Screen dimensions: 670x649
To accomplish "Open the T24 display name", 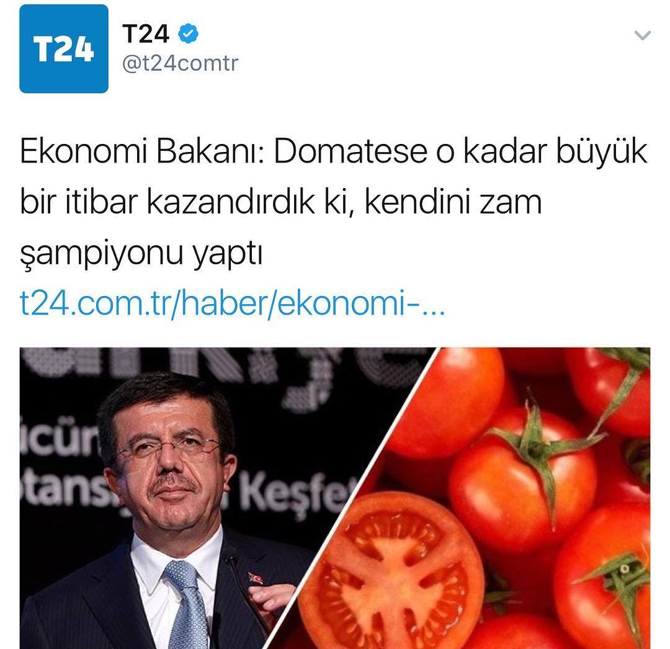I will (146, 34).
